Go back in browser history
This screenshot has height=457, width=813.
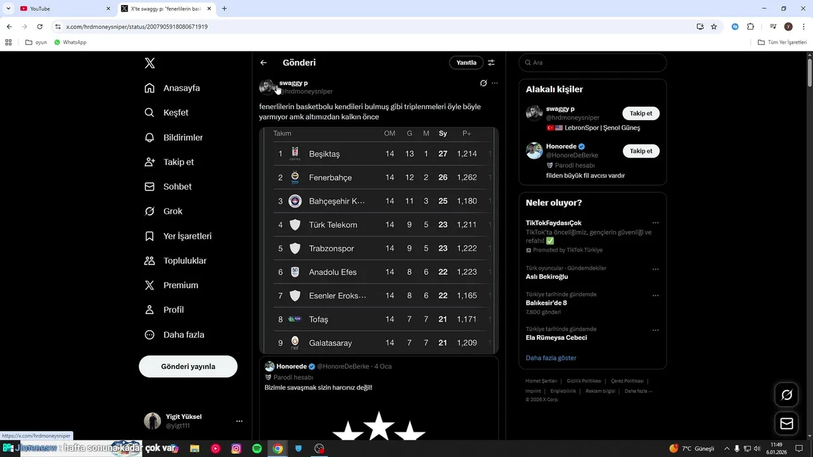click(x=9, y=27)
